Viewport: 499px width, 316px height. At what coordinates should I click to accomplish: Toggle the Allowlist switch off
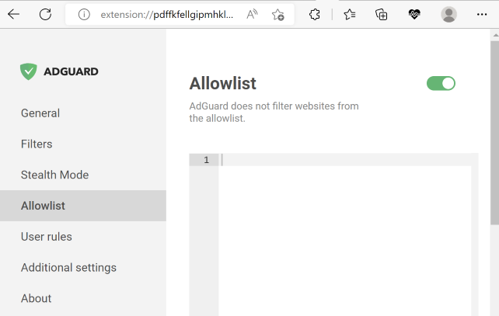point(441,83)
